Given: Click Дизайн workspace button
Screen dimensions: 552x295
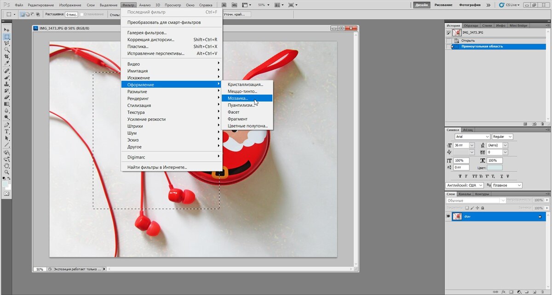Looking at the screenshot, I should coord(423,5).
